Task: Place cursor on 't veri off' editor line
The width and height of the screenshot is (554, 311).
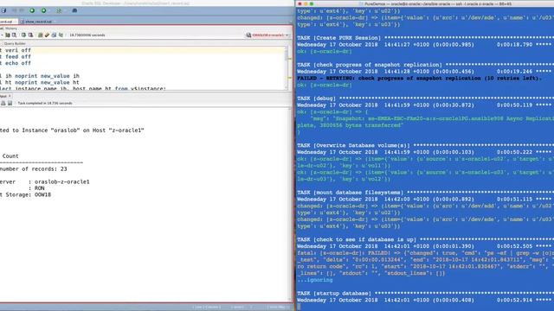Action: point(16,50)
